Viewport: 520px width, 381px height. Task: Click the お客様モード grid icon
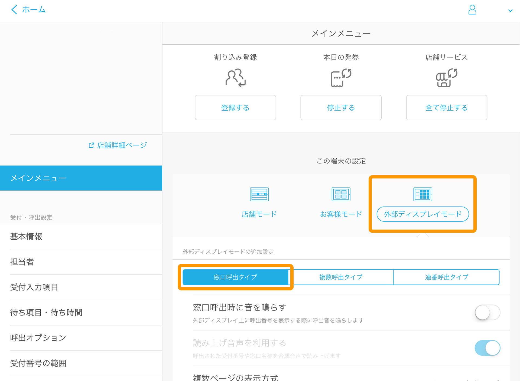point(341,194)
